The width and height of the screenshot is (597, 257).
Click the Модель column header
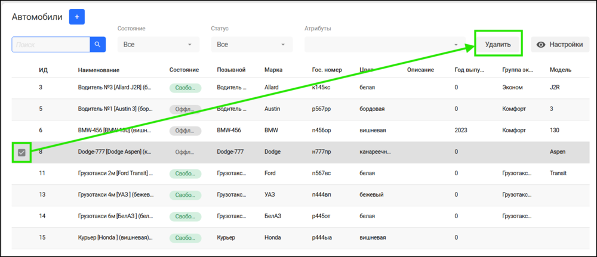(x=561, y=70)
